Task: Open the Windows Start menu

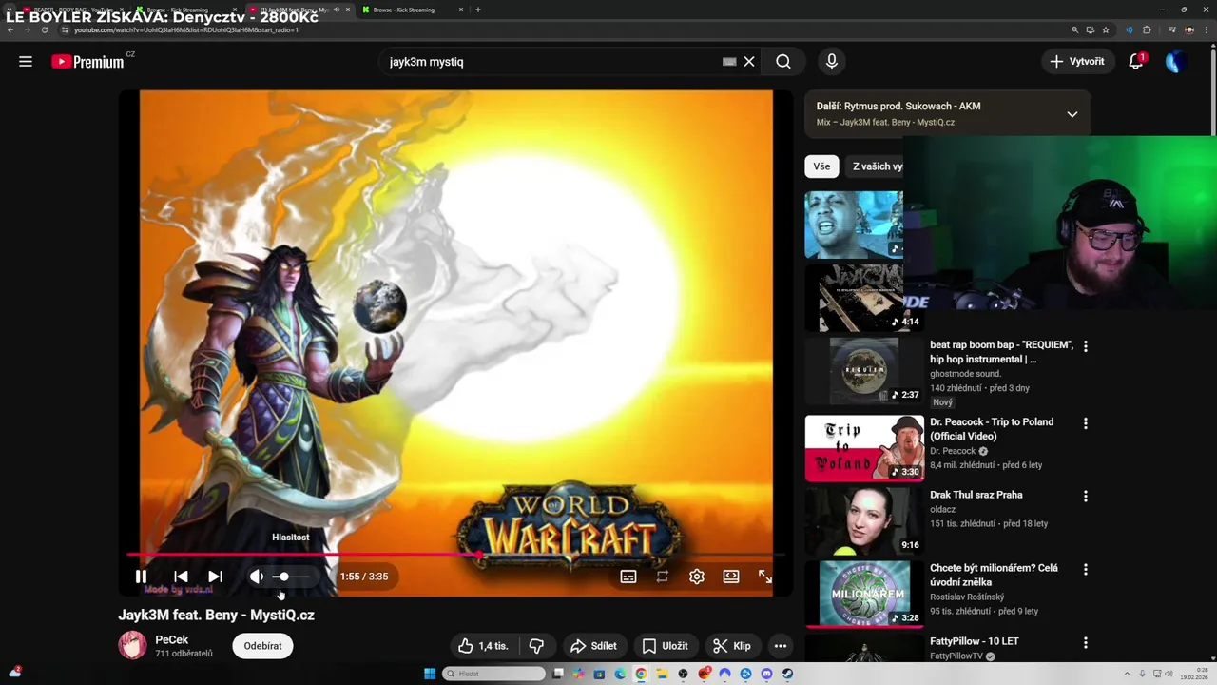Action: point(430,674)
